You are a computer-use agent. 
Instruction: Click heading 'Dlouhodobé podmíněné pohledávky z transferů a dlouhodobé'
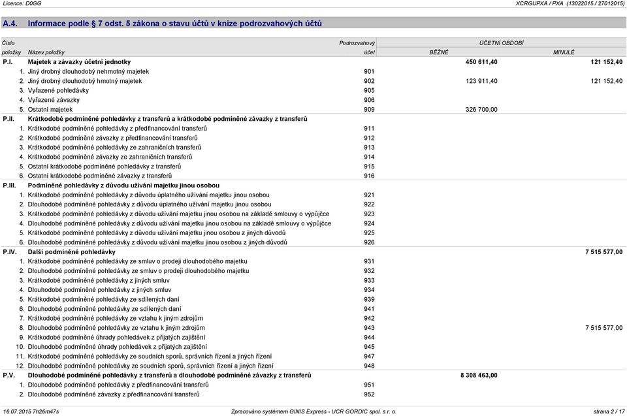pos(169,376)
